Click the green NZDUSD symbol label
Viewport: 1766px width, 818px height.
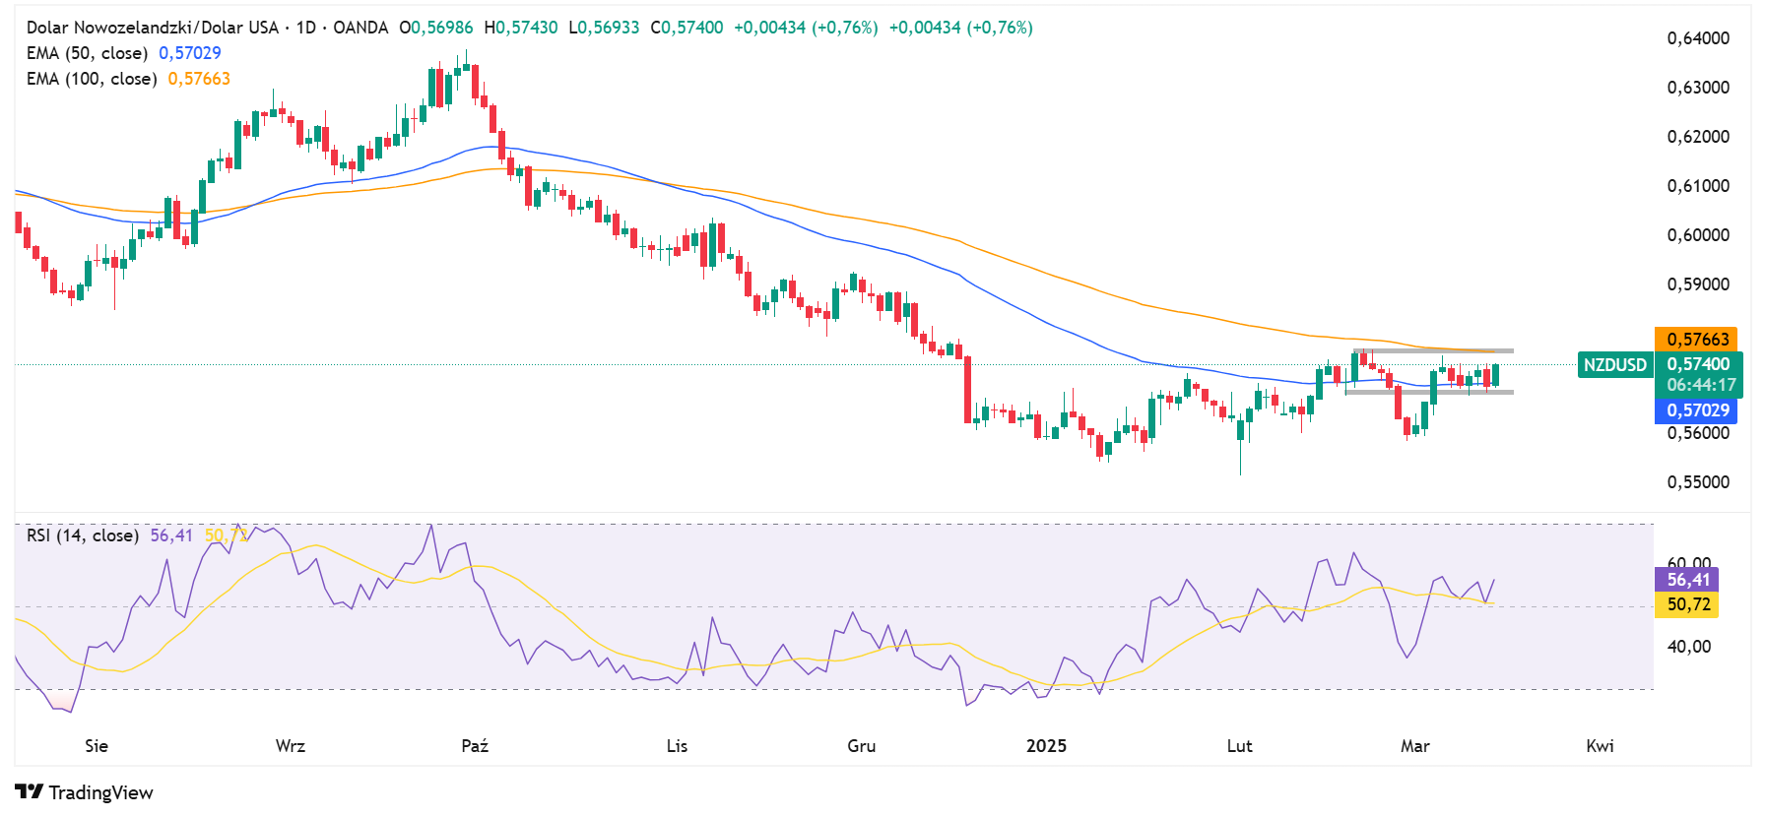(x=1614, y=365)
